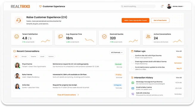
Task: Click the WhatsApp icon for Priya Sharma message
Action: click(133, 83)
